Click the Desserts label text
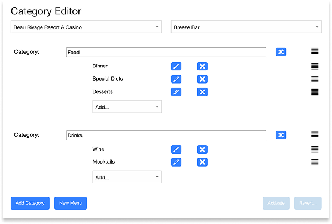Screen dimensions: 332x224 click(x=102, y=91)
